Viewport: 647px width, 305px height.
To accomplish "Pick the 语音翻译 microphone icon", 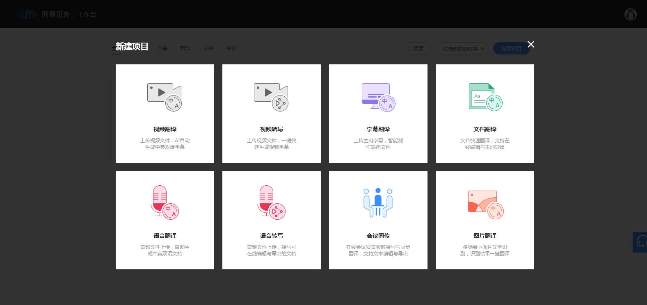I will (x=165, y=202).
